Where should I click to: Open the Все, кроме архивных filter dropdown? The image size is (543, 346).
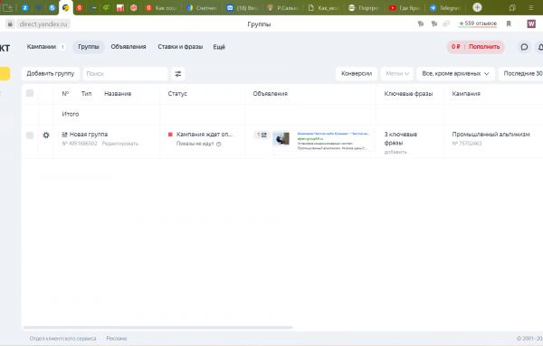click(x=455, y=73)
